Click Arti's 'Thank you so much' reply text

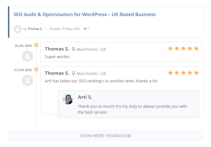132,109
